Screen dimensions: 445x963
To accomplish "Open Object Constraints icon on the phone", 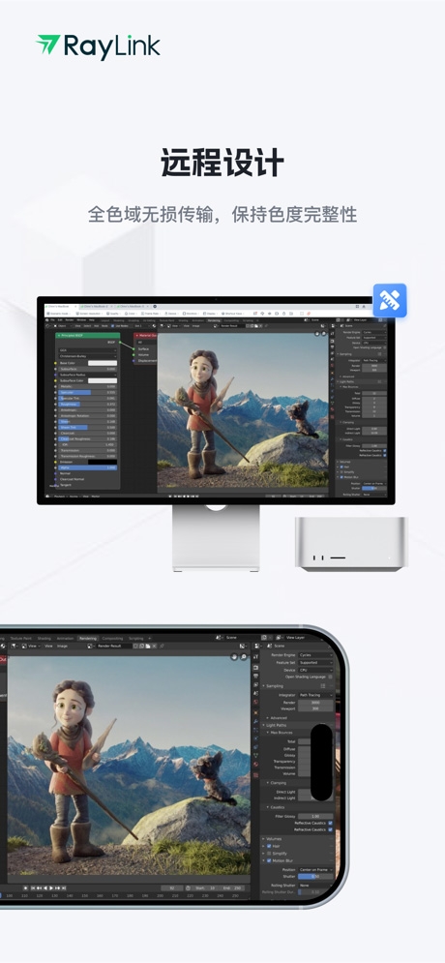I will (x=256, y=747).
